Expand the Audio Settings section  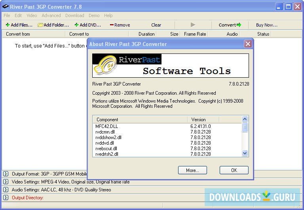click(6, 190)
